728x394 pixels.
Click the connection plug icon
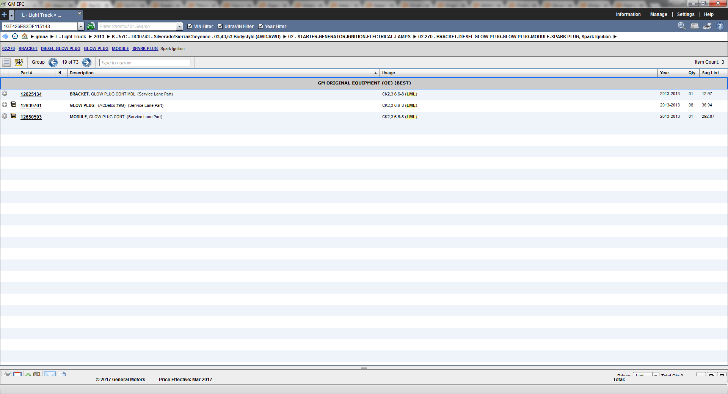[707, 26]
